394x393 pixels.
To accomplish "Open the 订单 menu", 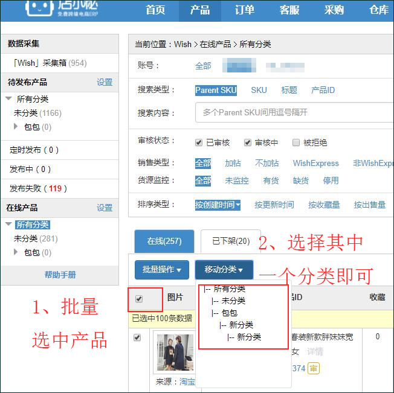I will 245,10.
